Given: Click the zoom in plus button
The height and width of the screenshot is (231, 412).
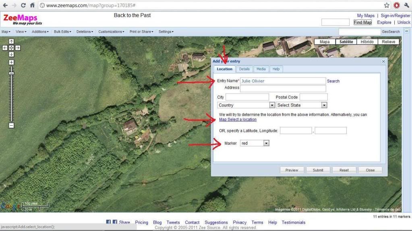Looking at the screenshot, I should point(11,62).
